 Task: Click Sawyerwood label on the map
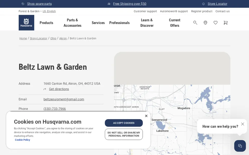pos(159,120)
